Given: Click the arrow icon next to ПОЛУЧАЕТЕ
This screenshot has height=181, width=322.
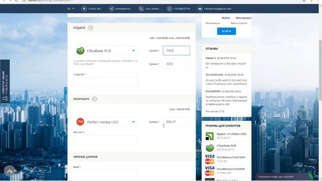Looking at the screenshot, I should tap(95, 99).
